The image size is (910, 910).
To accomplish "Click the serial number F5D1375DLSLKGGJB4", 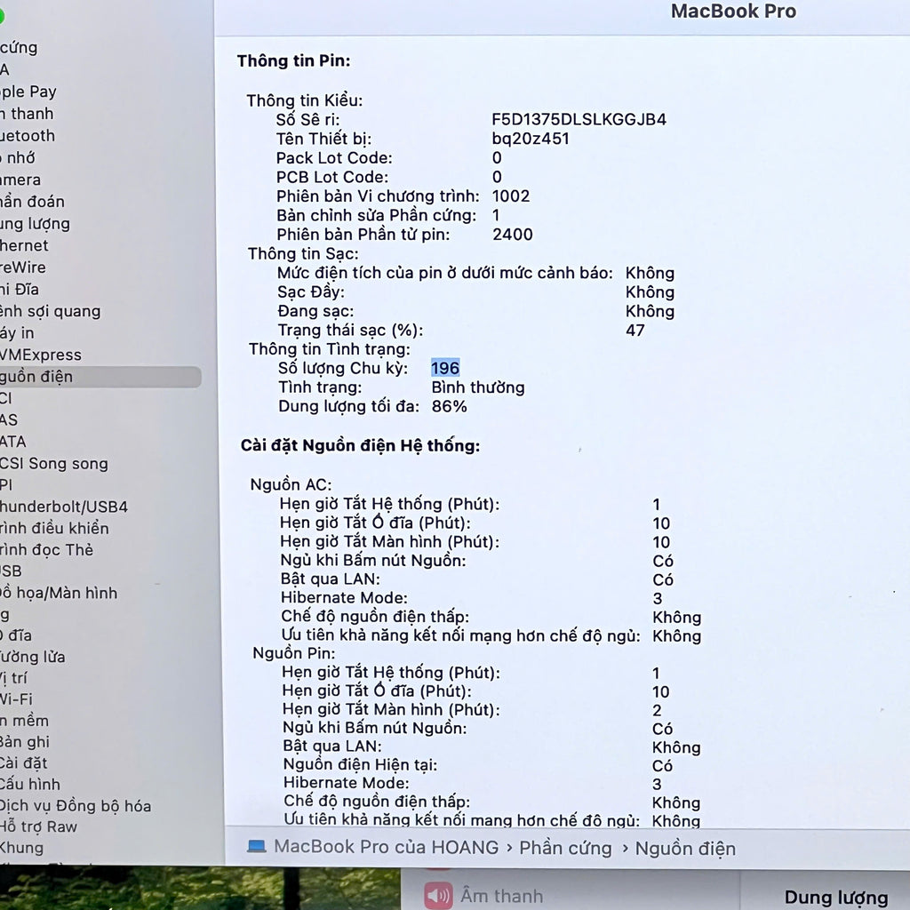I will (579, 120).
